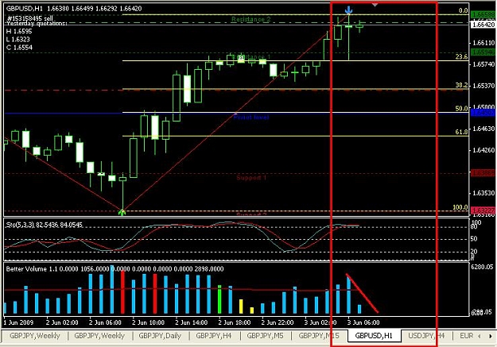Click the GBPUSD,H1 chart header quote line
The width and height of the screenshot is (497, 347).
coord(74,9)
